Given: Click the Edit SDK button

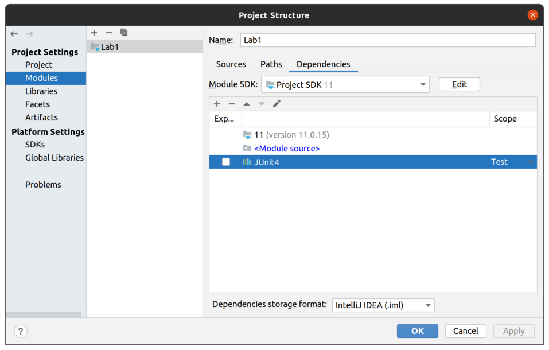Looking at the screenshot, I should (x=459, y=84).
